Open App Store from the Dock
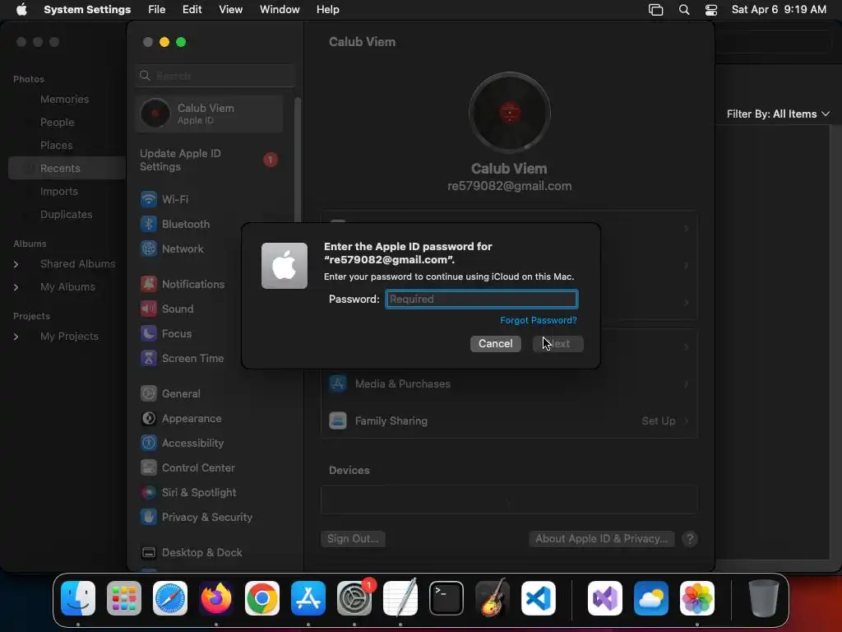Screen dimensions: 842x632 [x=308, y=598]
